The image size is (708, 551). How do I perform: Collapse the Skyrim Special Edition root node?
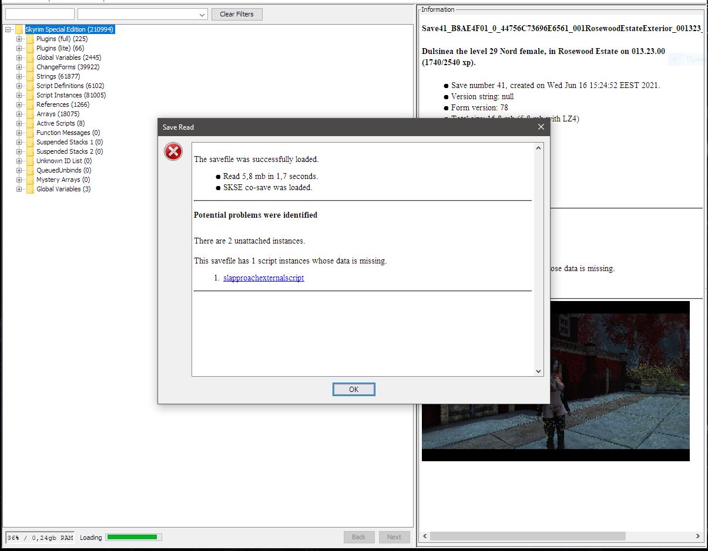[8, 29]
